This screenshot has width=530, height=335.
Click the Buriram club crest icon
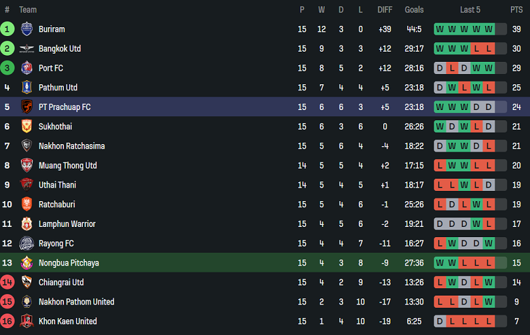(26, 29)
